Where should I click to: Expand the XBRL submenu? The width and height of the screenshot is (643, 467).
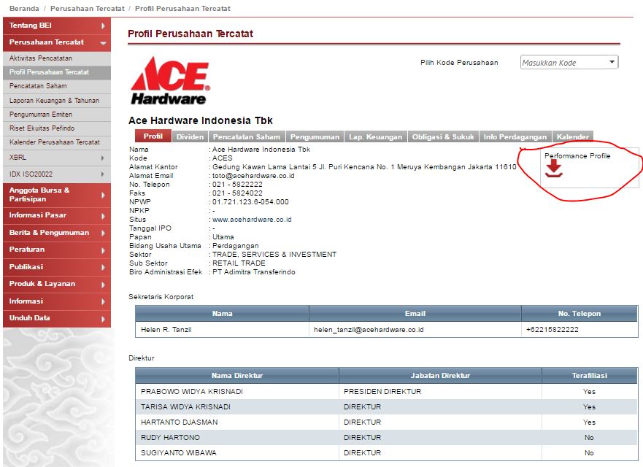pos(57,158)
